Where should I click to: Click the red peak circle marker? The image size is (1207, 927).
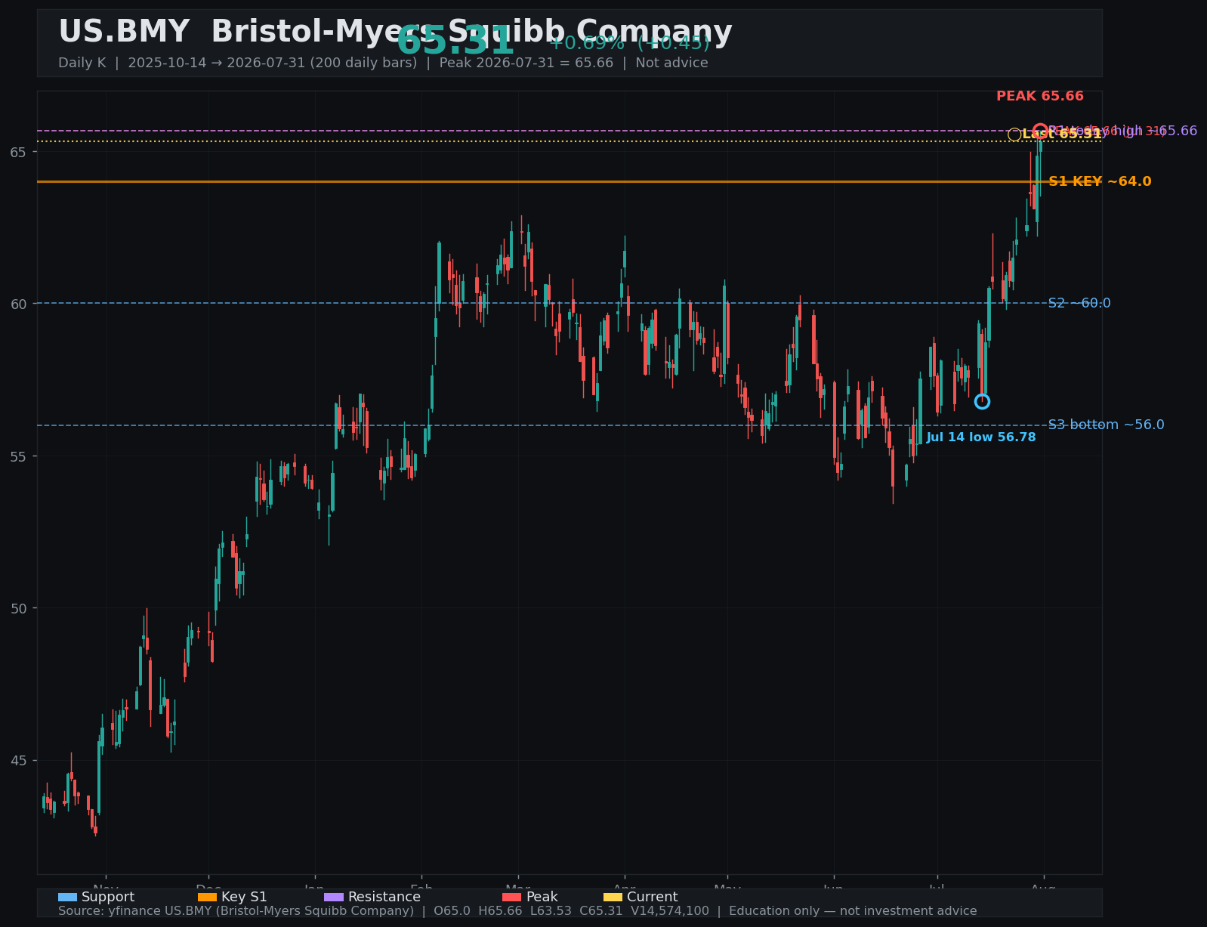[x=1040, y=131]
